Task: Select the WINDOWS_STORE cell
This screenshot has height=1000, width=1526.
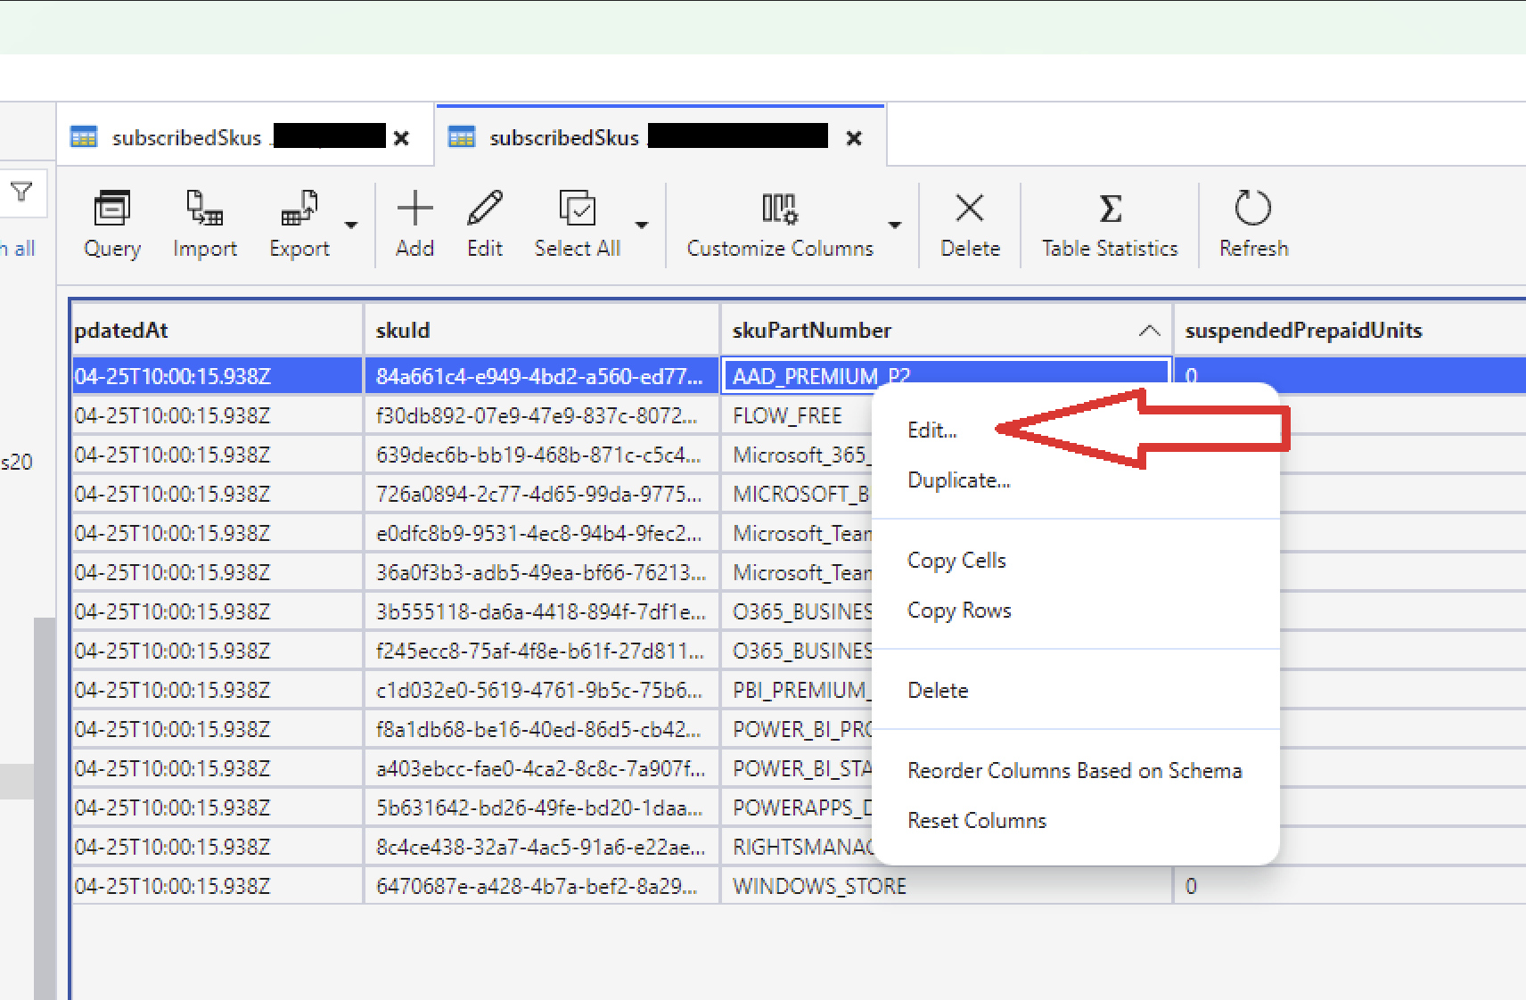Action: (x=947, y=886)
